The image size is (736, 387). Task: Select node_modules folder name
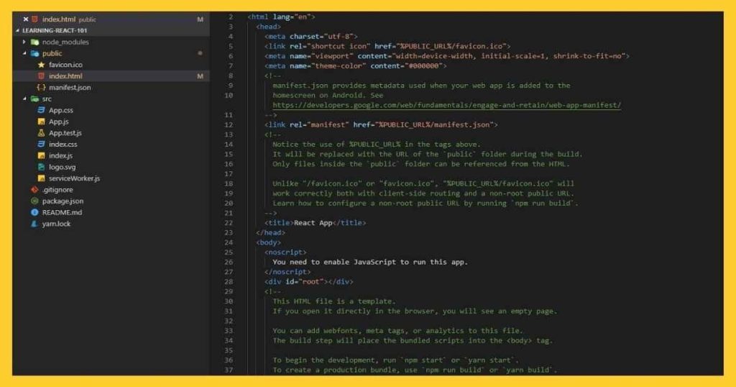click(x=65, y=42)
